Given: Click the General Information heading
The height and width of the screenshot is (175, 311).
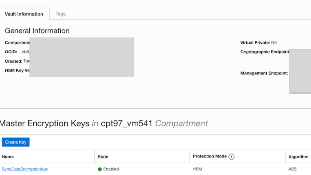Looking at the screenshot, I should 37,31.
